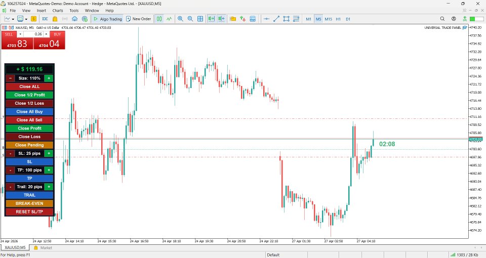
Task: Decrease lot volume with down arrow
Action: (x=20, y=34)
